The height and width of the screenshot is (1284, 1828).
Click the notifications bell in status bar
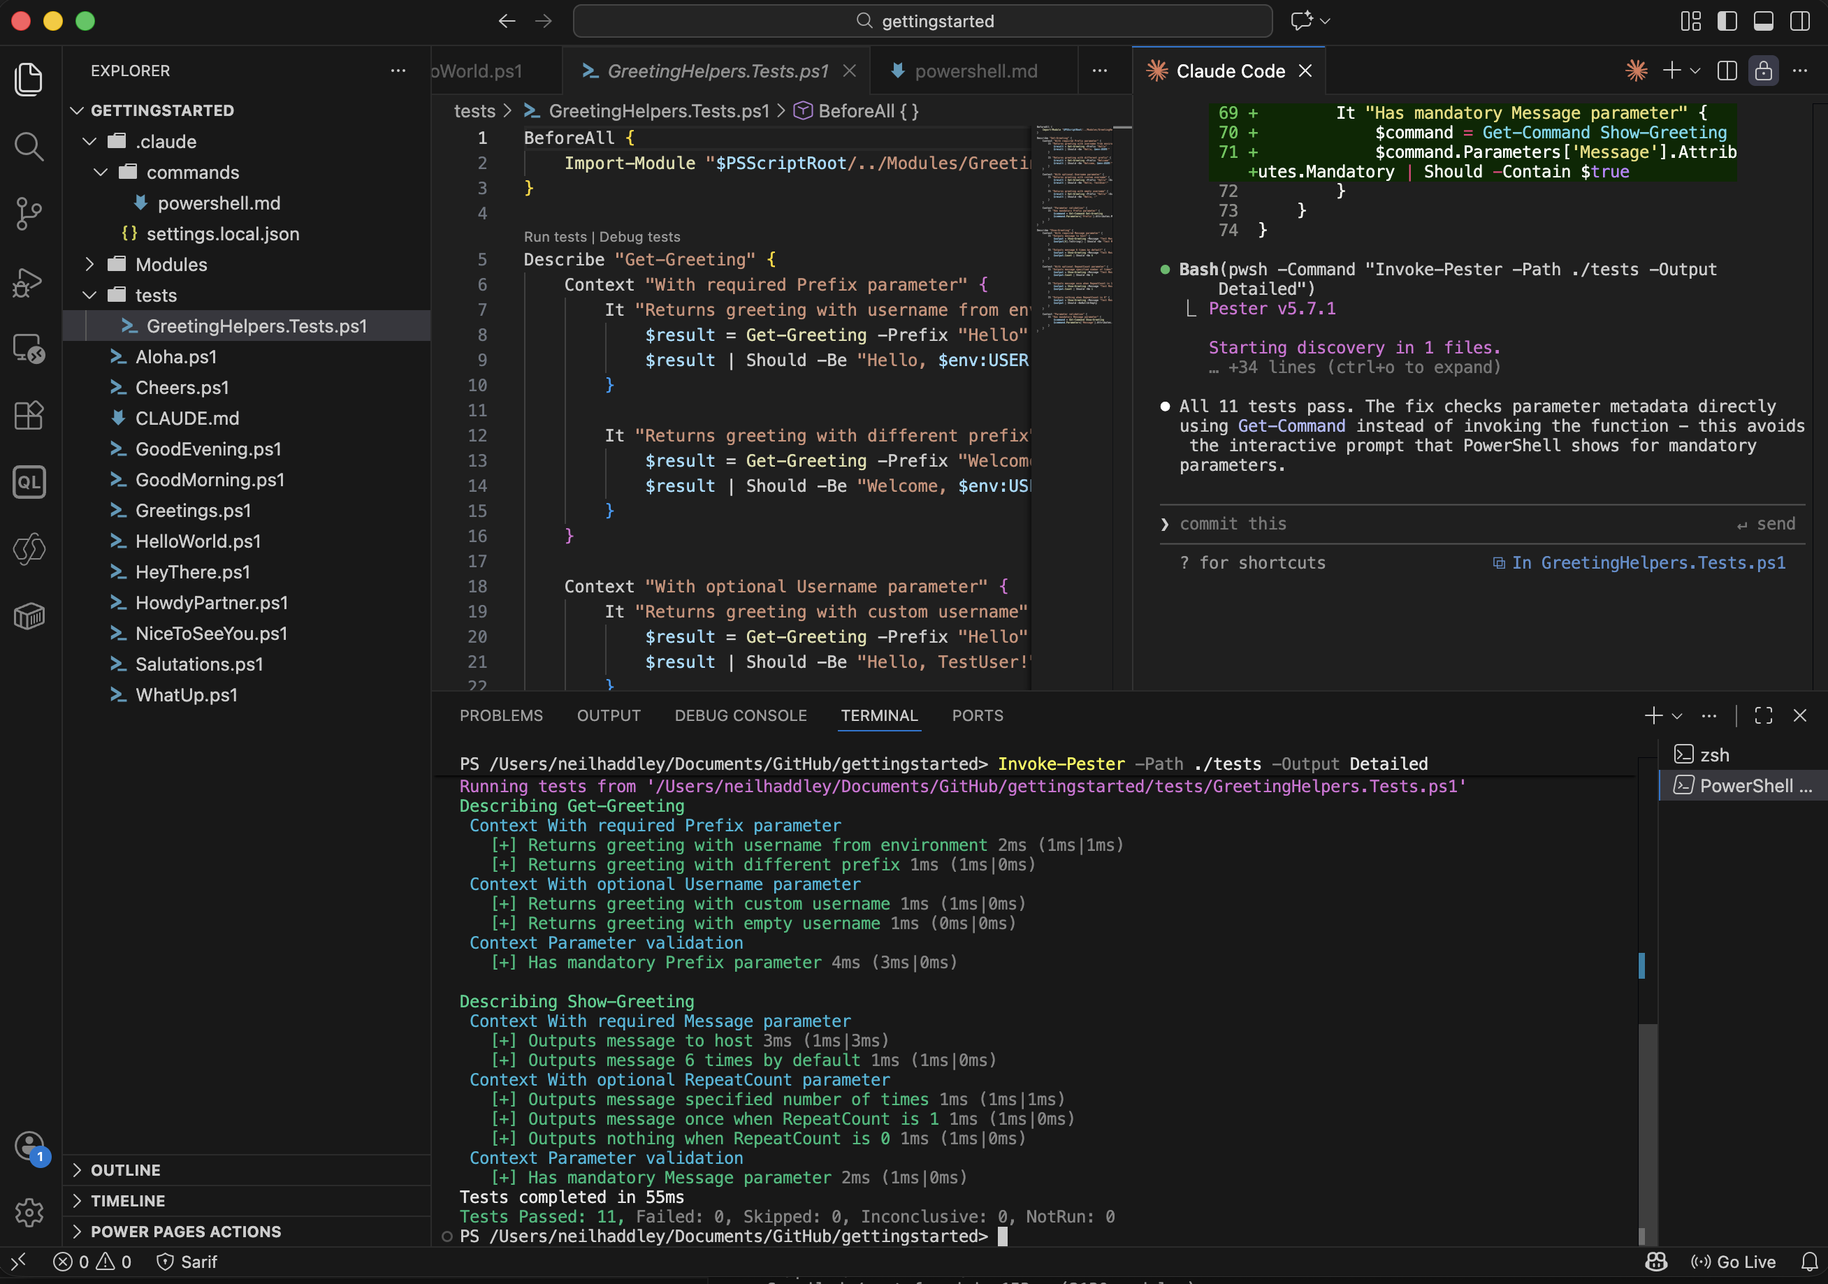point(1810,1262)
